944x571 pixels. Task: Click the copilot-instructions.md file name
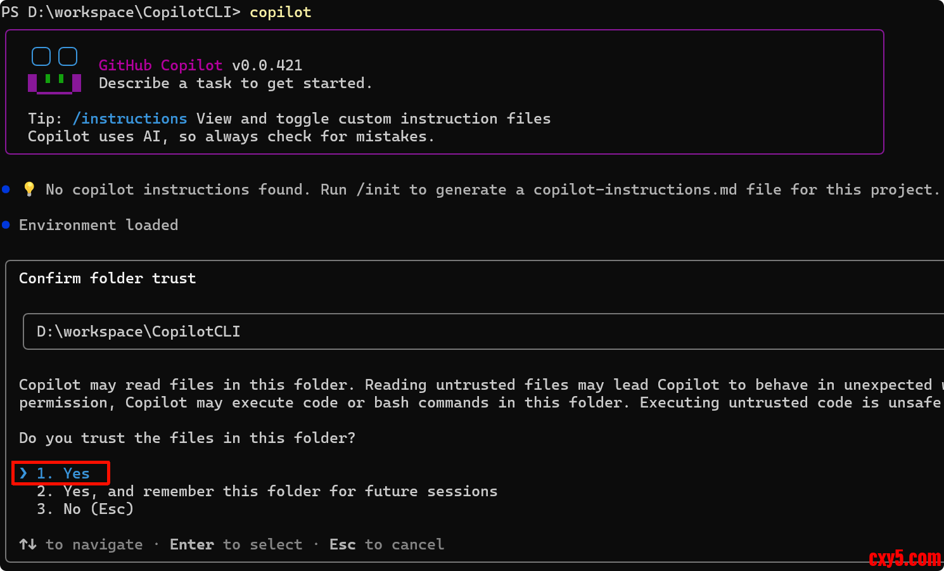point(635,189)
